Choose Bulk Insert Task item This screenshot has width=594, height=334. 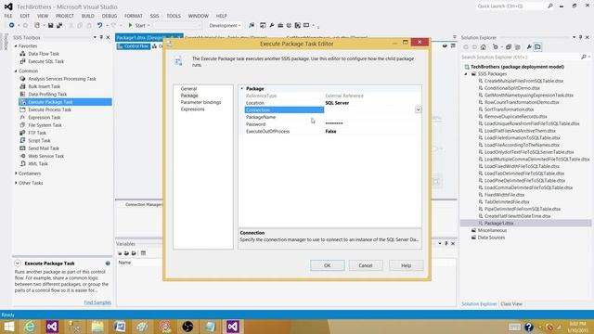click(x=44, y=86)
